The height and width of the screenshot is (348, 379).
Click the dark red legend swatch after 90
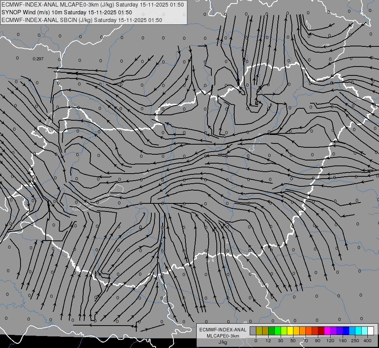tap(321, 331)
